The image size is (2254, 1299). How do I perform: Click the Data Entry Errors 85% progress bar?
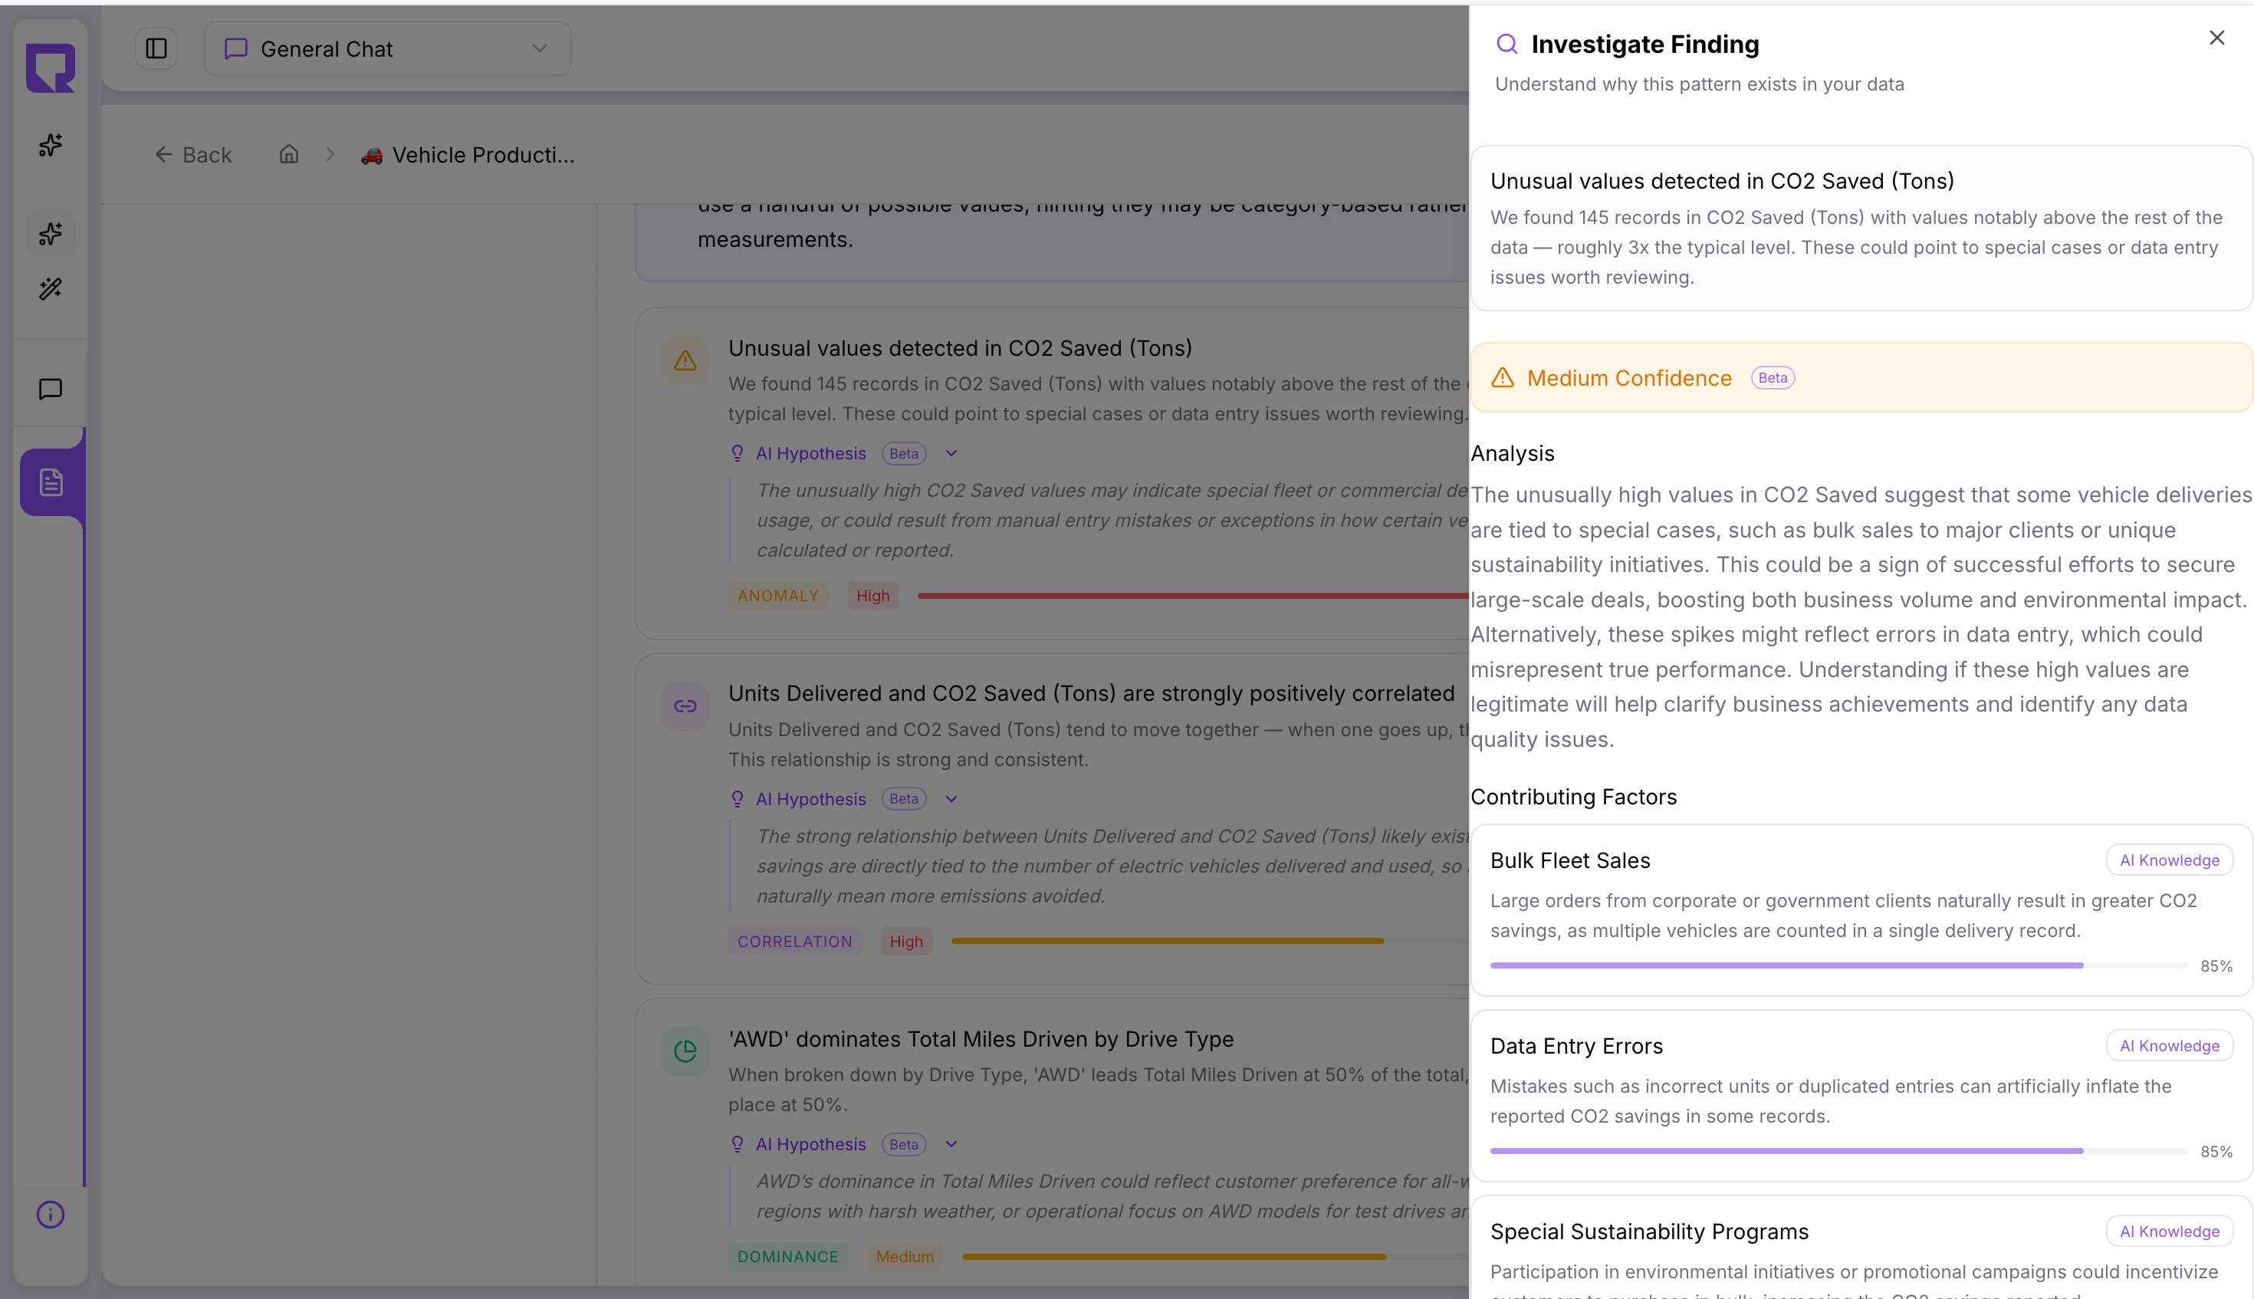point(1838,1151)
